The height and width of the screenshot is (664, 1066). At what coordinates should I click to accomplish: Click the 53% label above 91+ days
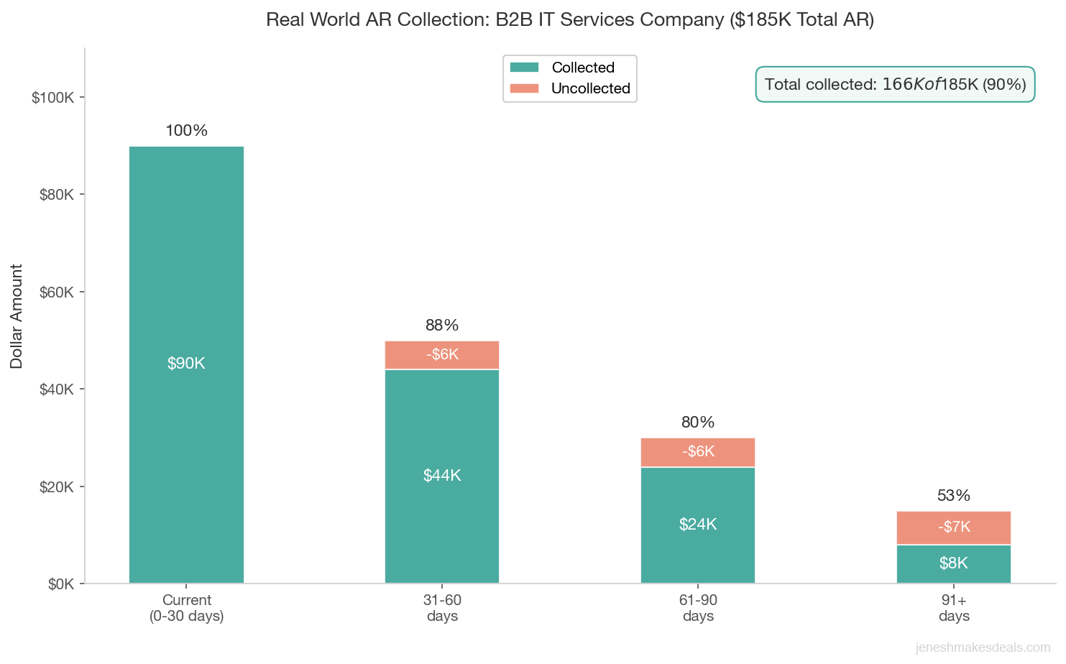(953, 495)
